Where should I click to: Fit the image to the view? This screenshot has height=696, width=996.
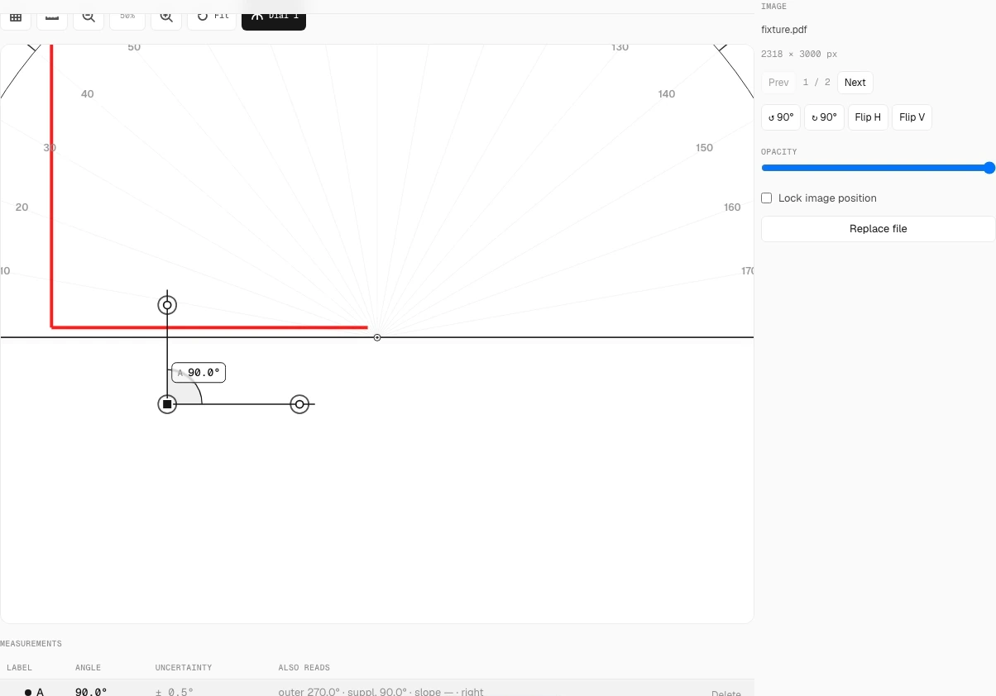point(213,17)
